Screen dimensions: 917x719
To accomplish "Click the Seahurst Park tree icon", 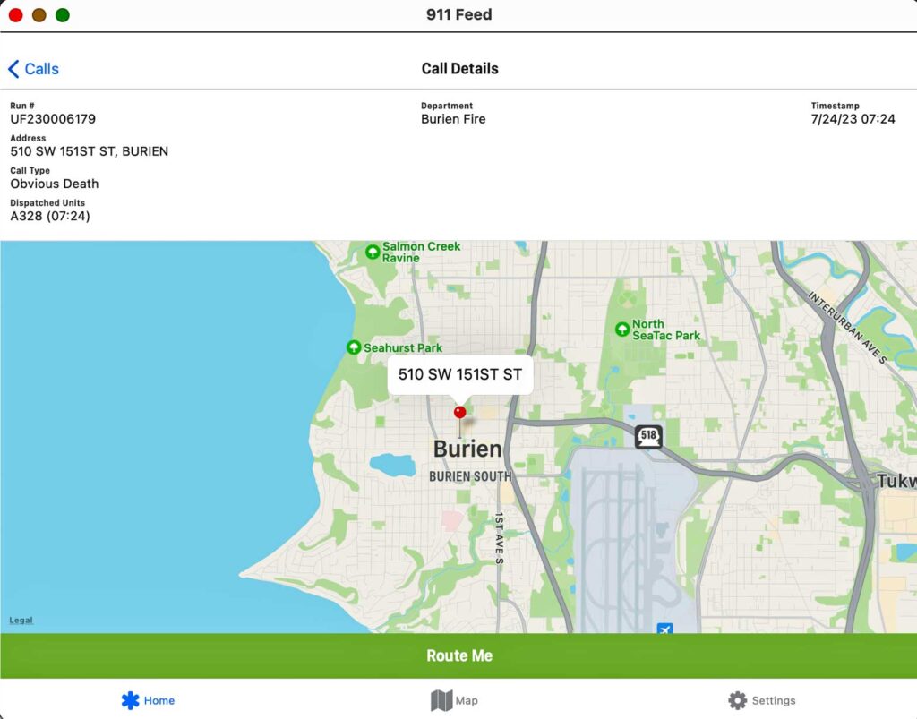I will tap(354, 347).
